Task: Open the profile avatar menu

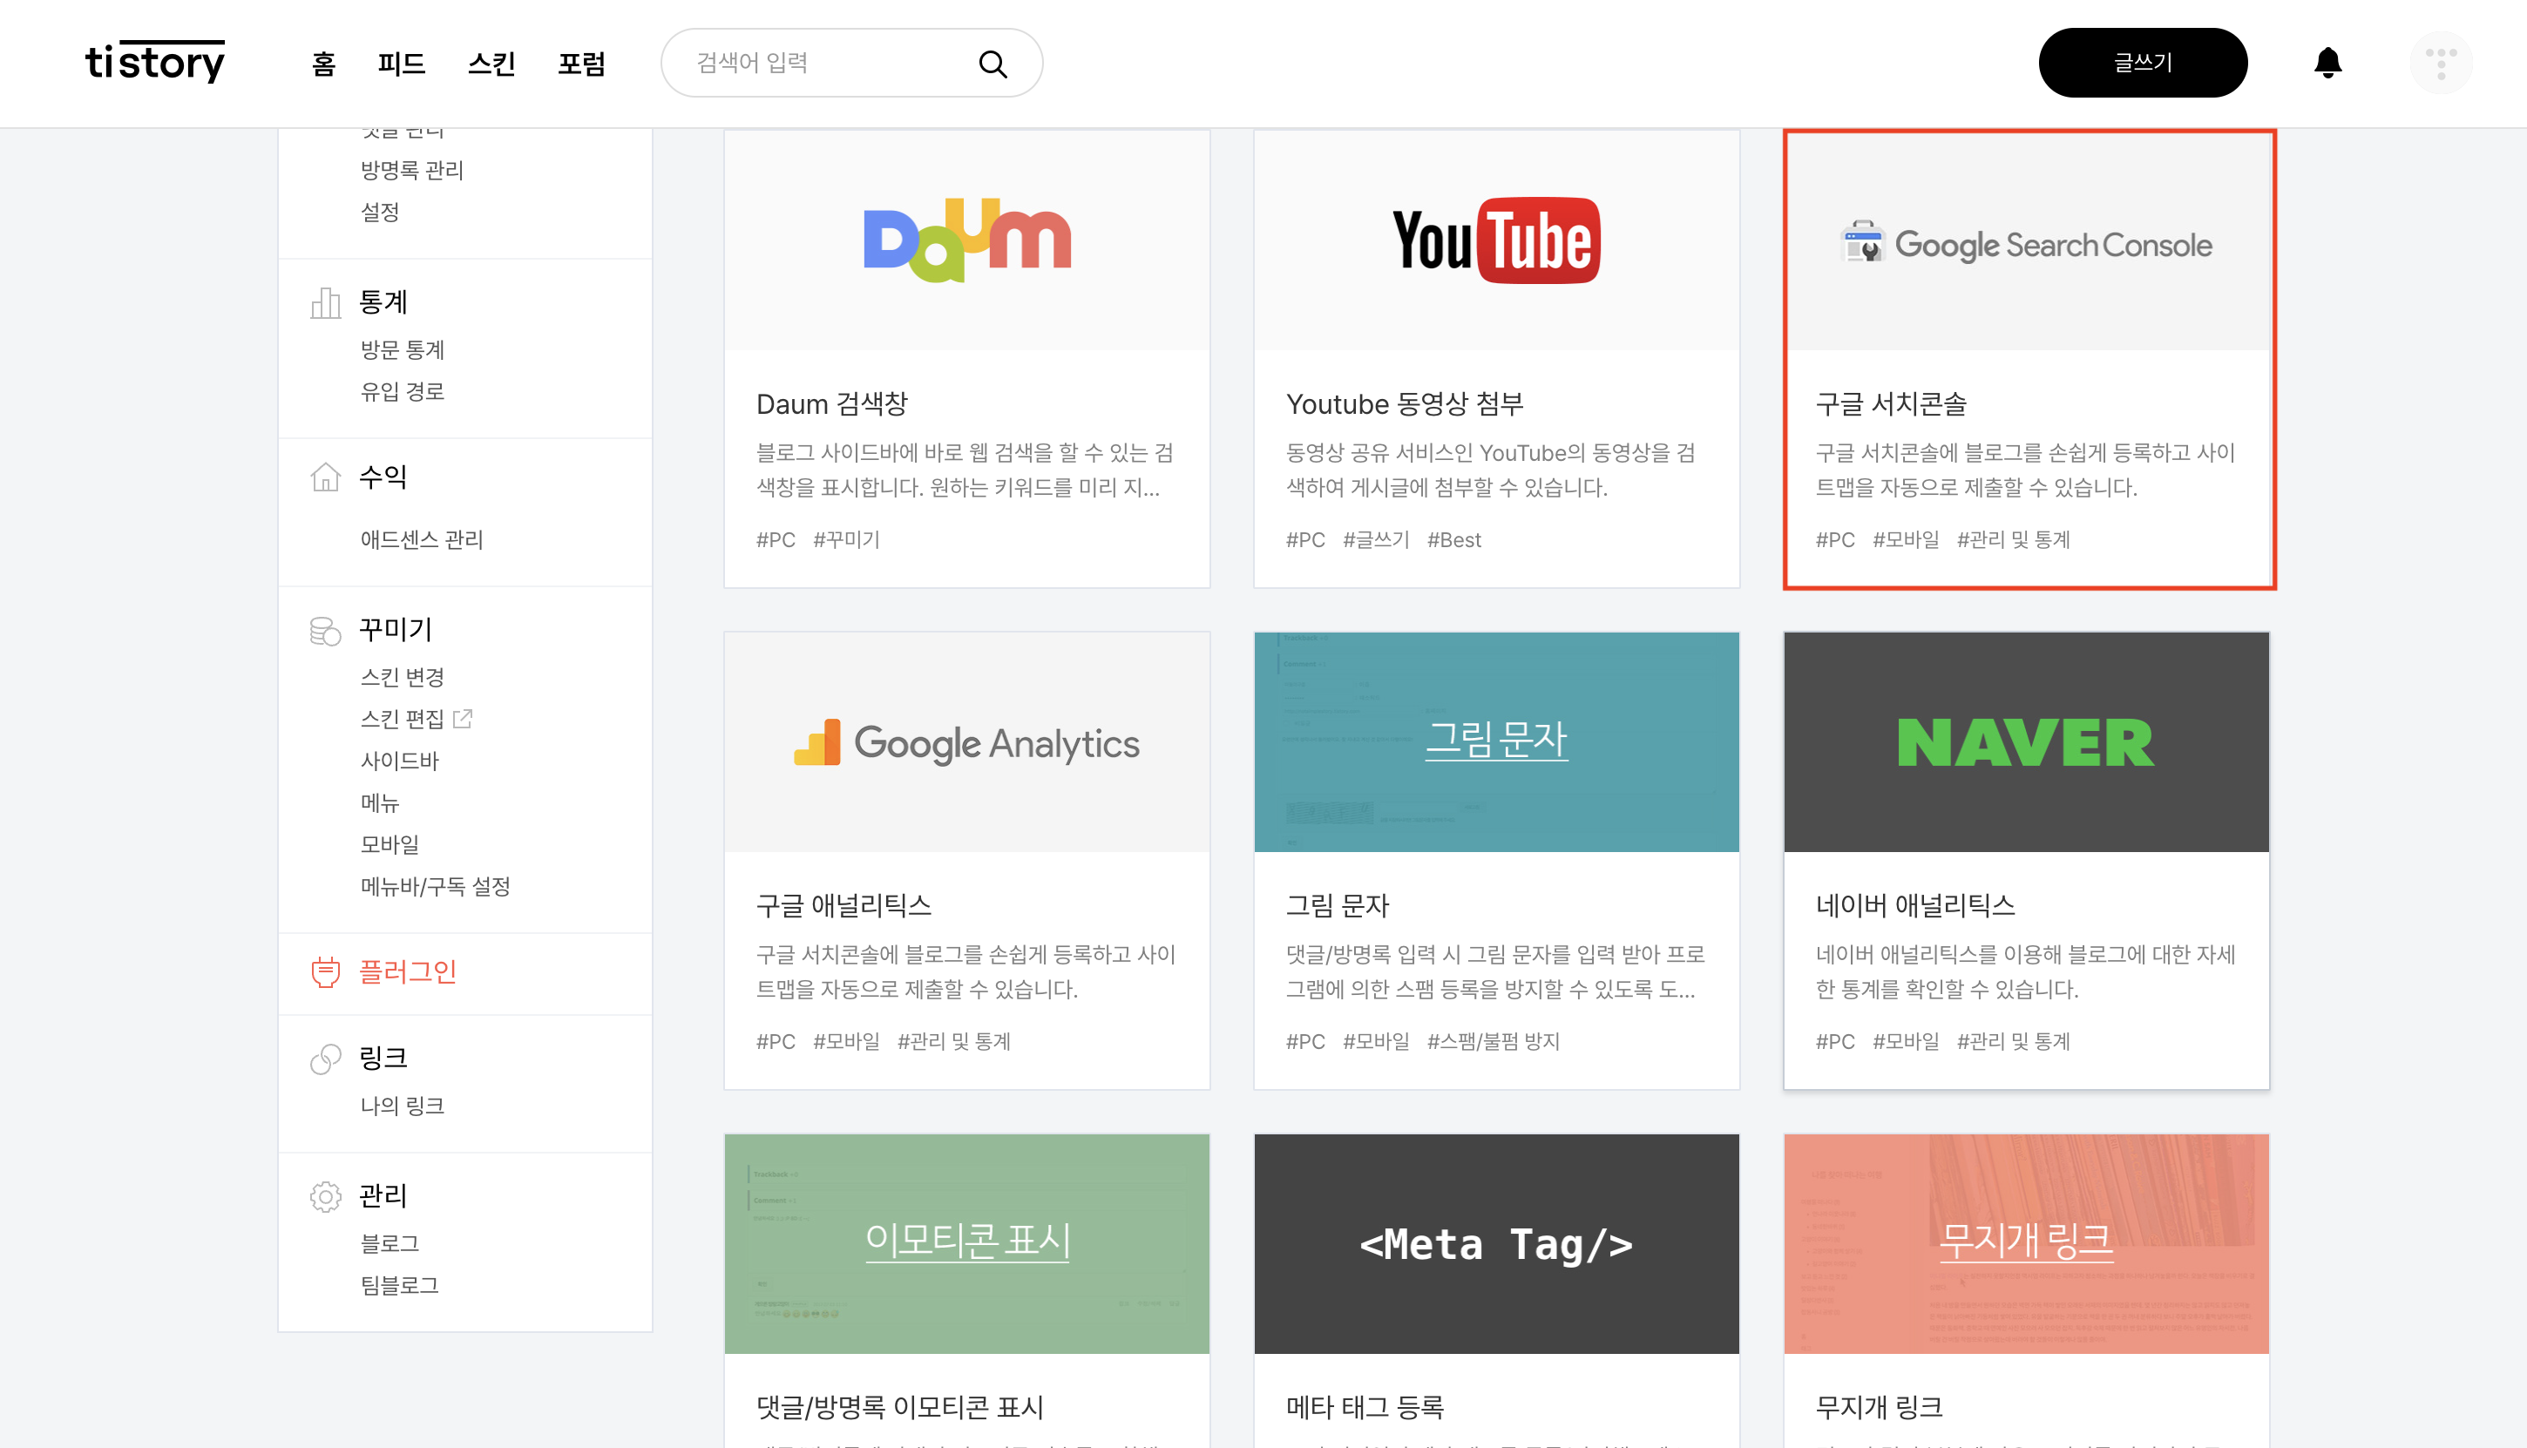Action: (x=2440, y=63)
